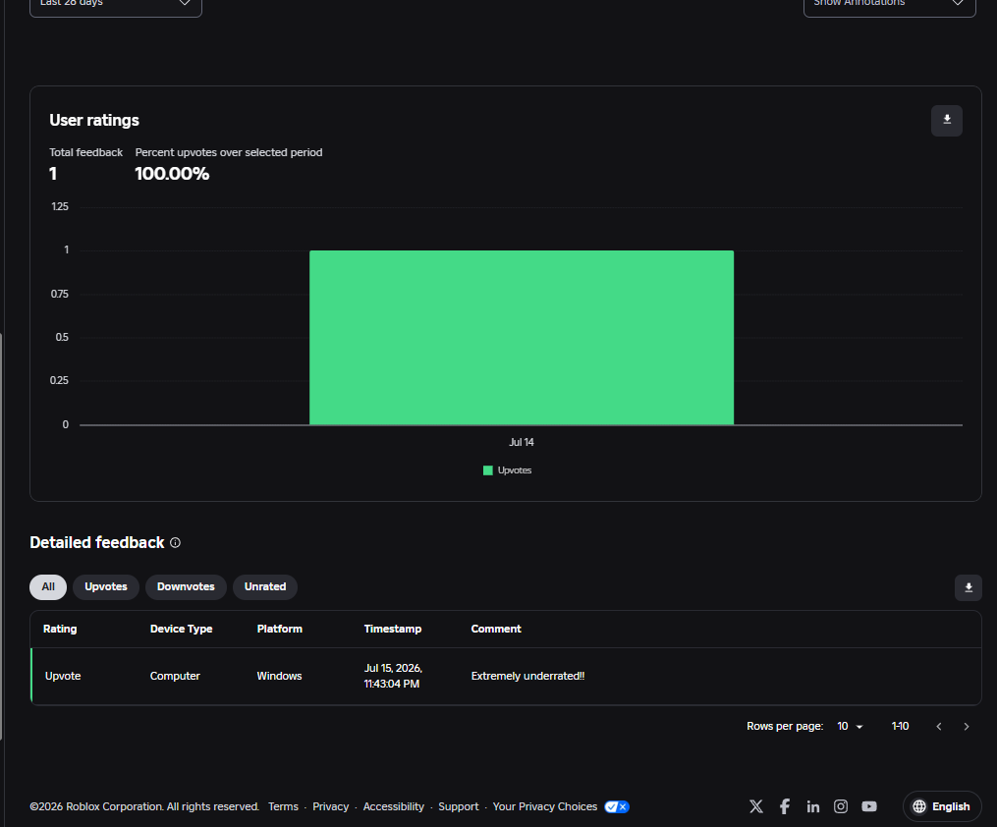Screen dimensions: 997x827
Task: Open the Support link
Action: [459, 806]
